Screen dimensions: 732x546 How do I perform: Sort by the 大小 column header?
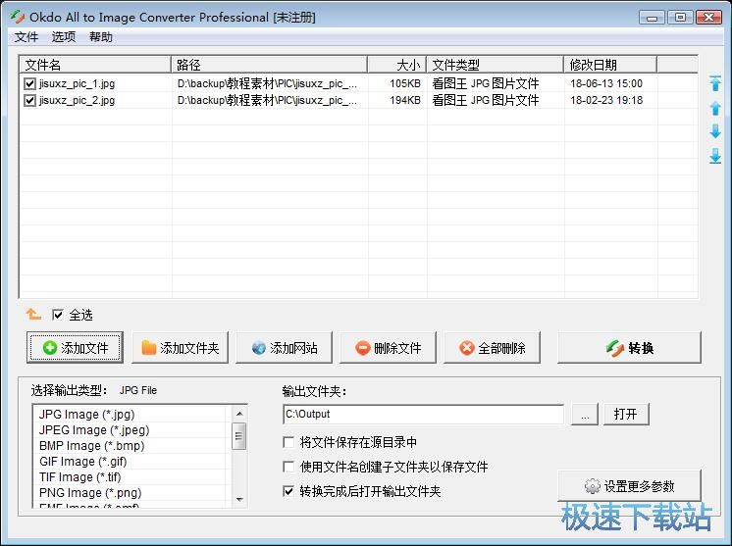click(x=396, y=65)
